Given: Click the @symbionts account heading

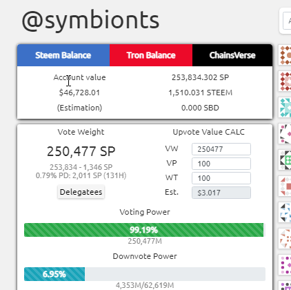Looking at the screenshot, I should [x=90, y=21].
